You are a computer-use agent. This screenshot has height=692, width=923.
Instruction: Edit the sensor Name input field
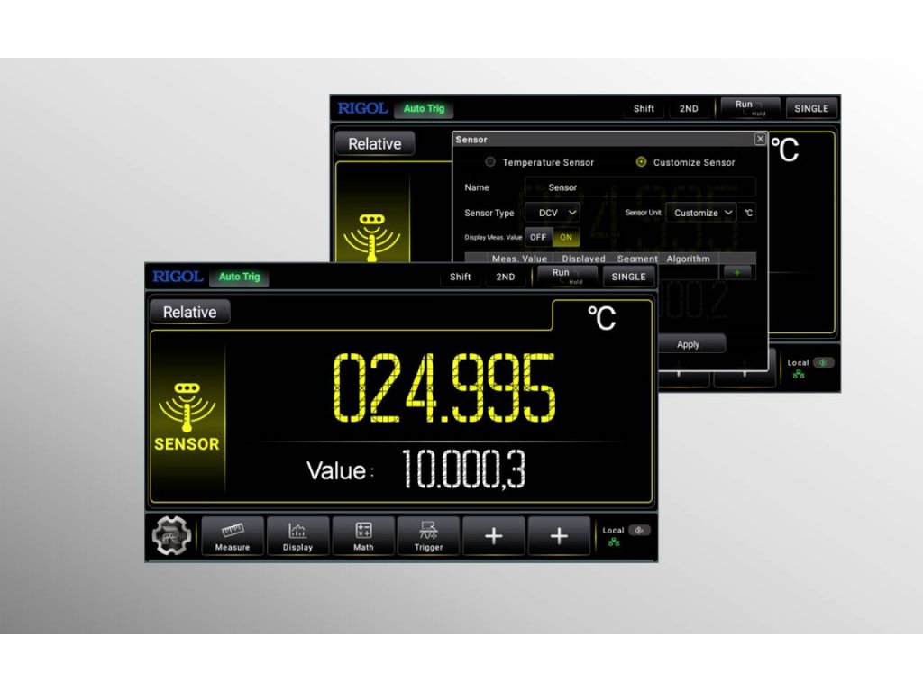click(640, 187)
